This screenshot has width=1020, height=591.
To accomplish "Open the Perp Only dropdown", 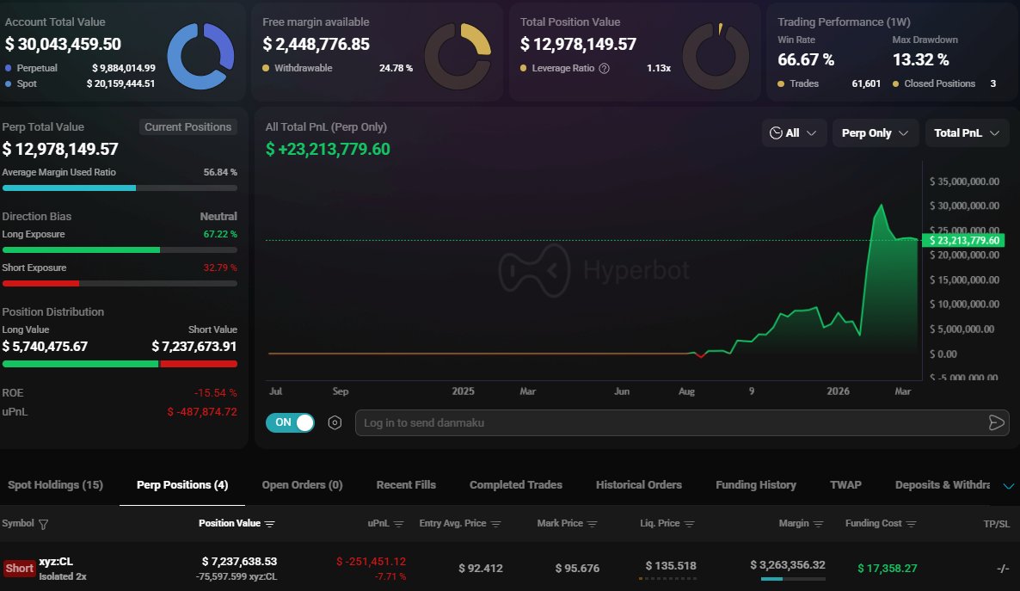I will [x=875, y=132].
